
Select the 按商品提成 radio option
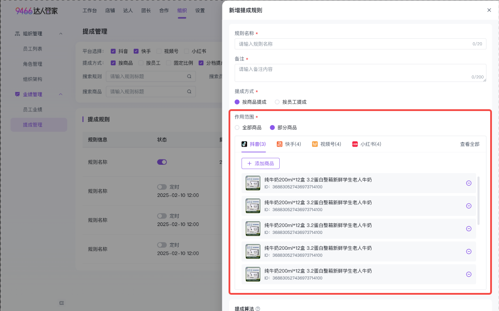237,102
